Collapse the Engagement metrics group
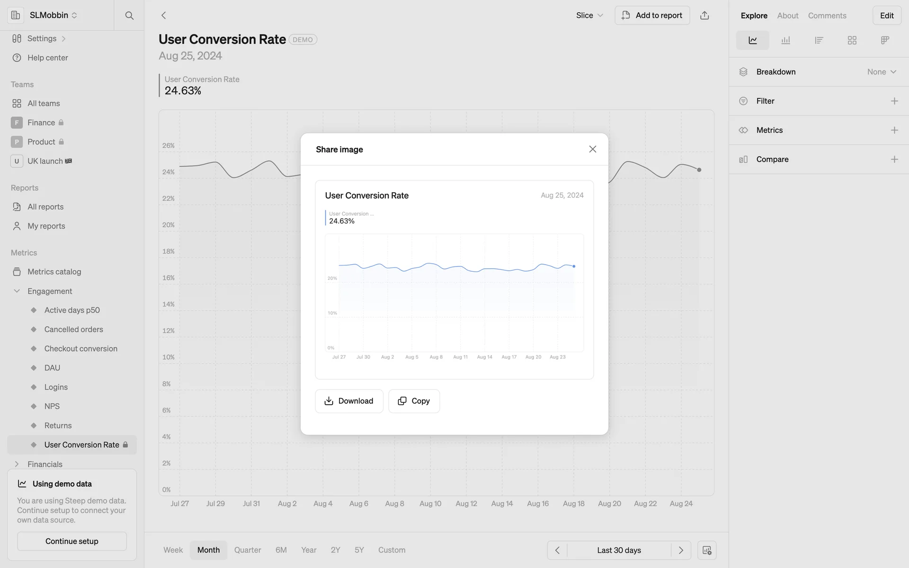 tap(17, 291)
